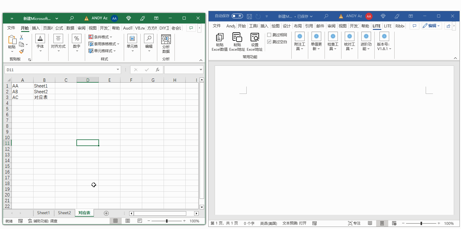The height and width of the screenshot is (229, 461).
Task: Click the cut scissors icon in Excel
Action: pyautogui.click(x=21, y=37)
